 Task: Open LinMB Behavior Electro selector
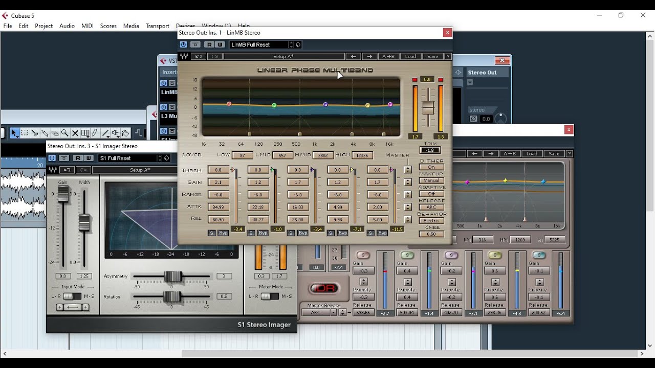[431, 221]
